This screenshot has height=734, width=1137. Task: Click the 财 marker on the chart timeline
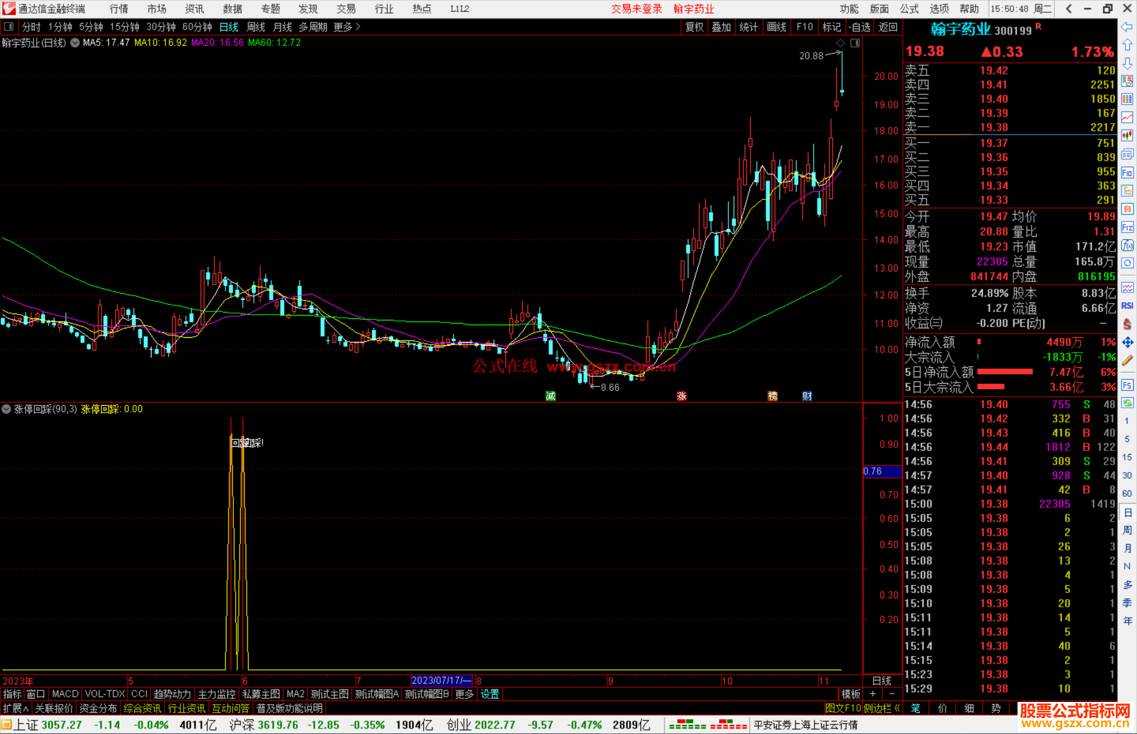(807, 396)
